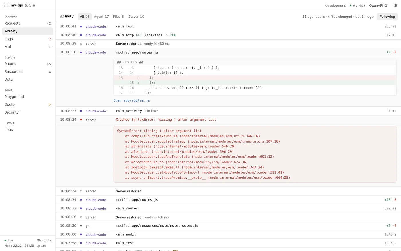Click the removed diff line '];'
The height and width of the screenshot is (251, 401).
pos(255,78)
